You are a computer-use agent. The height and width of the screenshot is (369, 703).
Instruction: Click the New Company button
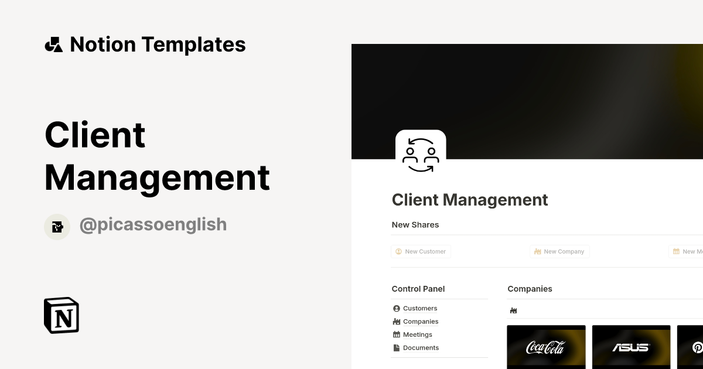click(x=559, y=251)
